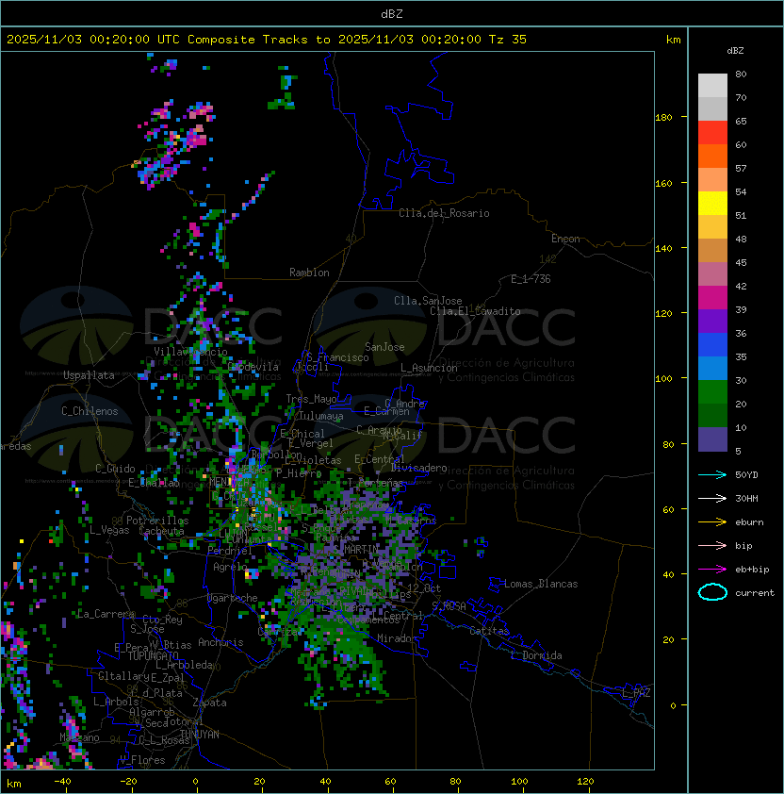Click the 'Lomas_Blancas' place label
The width and height of the screenshot is (784, 794).
[541, 584]
